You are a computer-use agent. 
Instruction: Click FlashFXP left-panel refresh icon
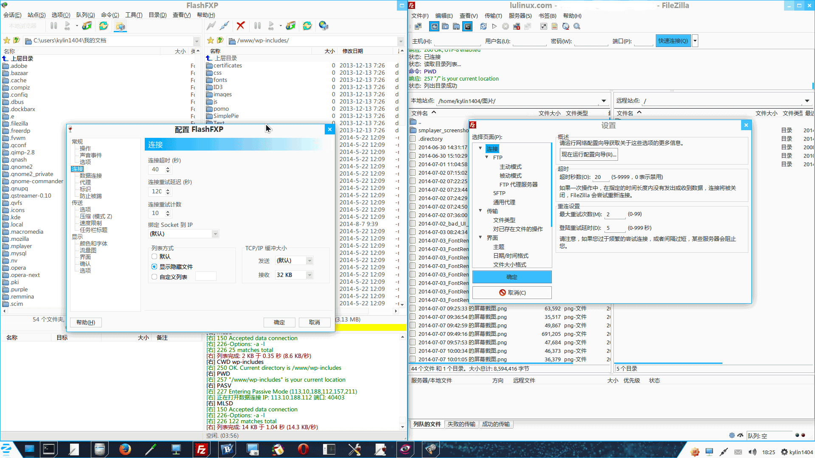104,26
